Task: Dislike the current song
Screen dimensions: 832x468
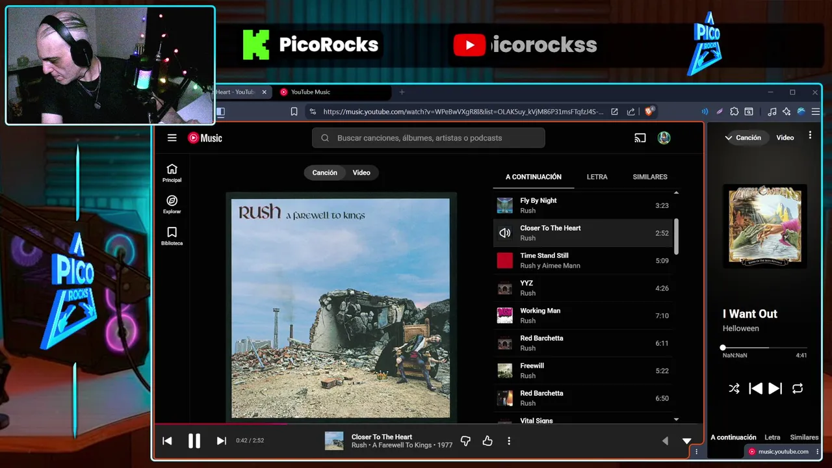Action: pos(465,441)
